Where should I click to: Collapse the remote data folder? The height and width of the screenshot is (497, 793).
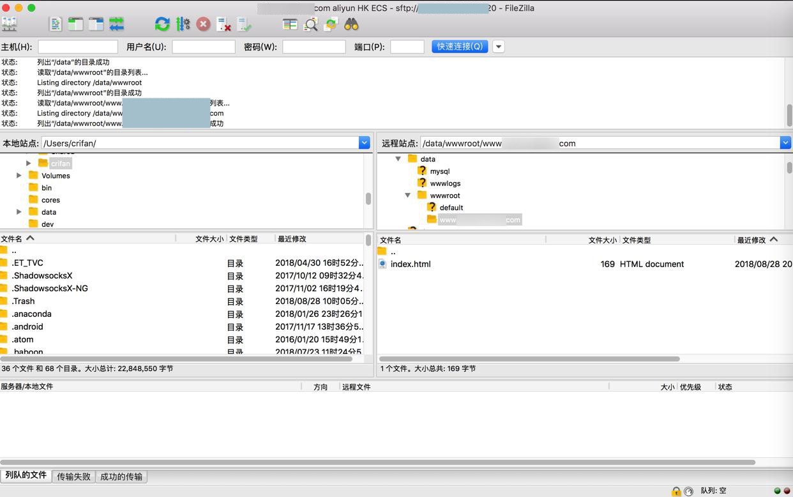point(398,159)
